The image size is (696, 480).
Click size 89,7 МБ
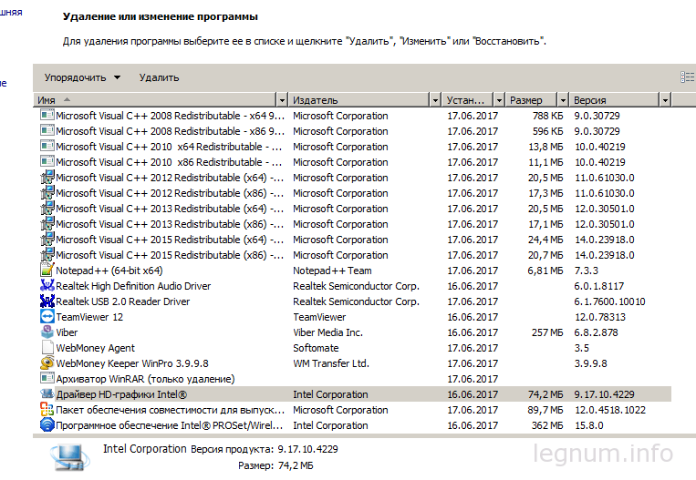pyautogui.click(x=545, y=410)
